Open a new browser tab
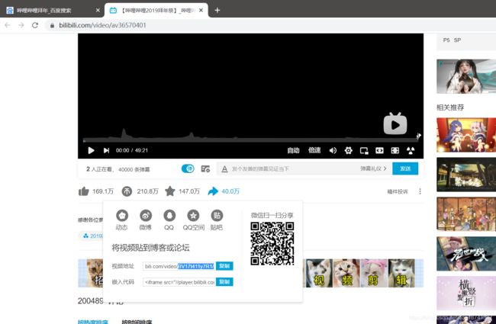 tap(217, 10)
